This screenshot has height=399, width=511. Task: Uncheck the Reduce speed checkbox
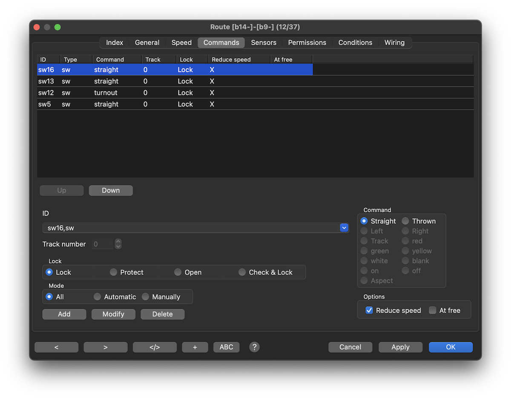pyautogui.click(x=369, y=311)
